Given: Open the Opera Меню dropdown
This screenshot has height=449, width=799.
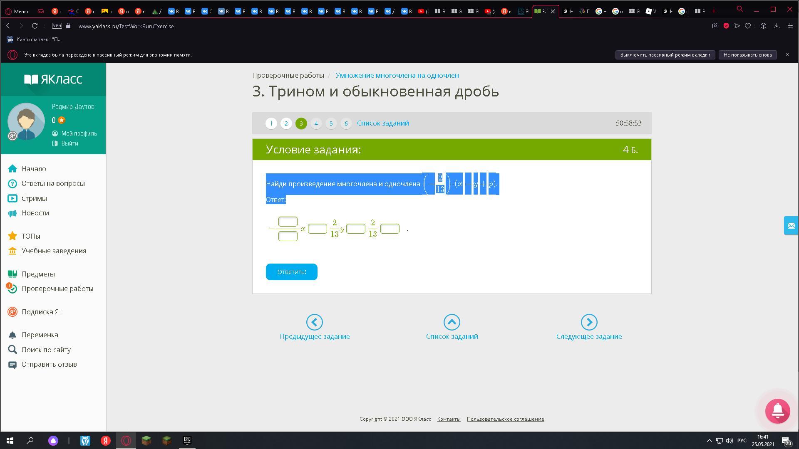Looking at the screenshot, I should click(17, 11).
